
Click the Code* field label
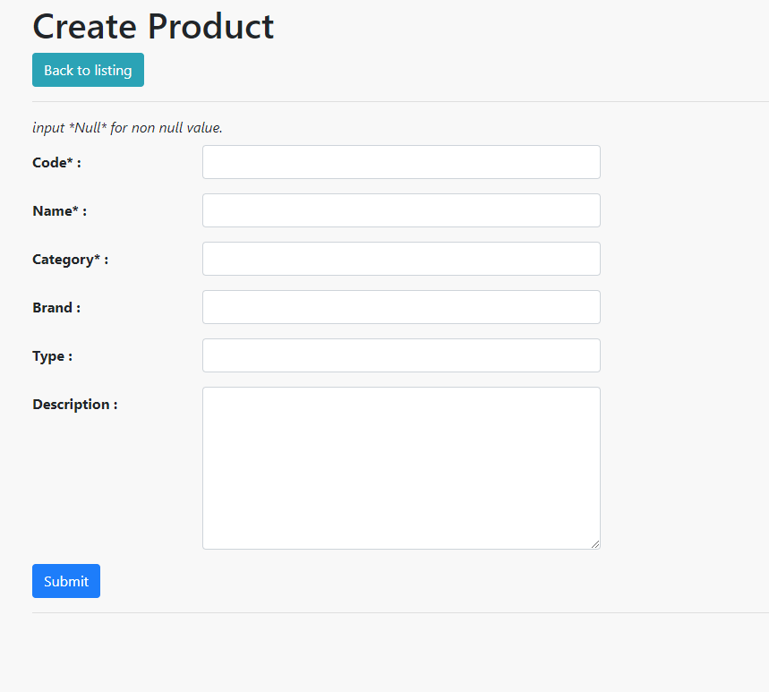56,163
